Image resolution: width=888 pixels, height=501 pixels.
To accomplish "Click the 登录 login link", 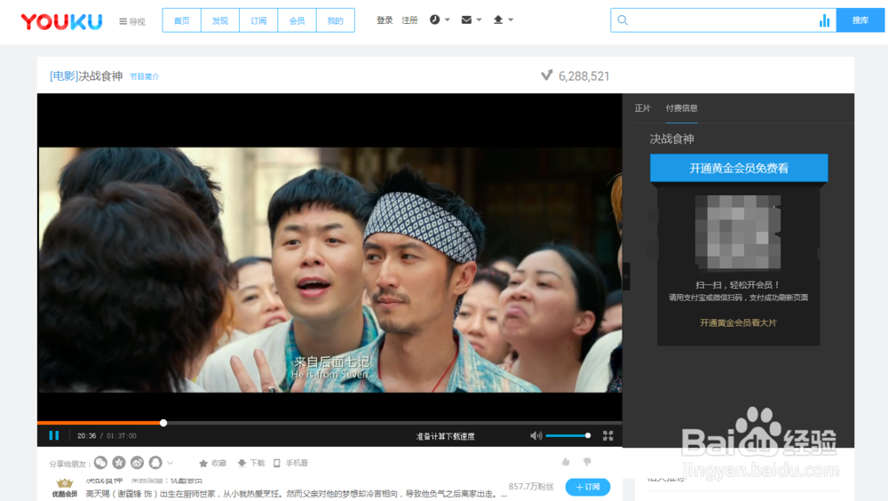I will [x=385, y=20].
